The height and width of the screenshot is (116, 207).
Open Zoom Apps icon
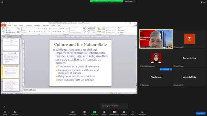[x=133, y=112]
